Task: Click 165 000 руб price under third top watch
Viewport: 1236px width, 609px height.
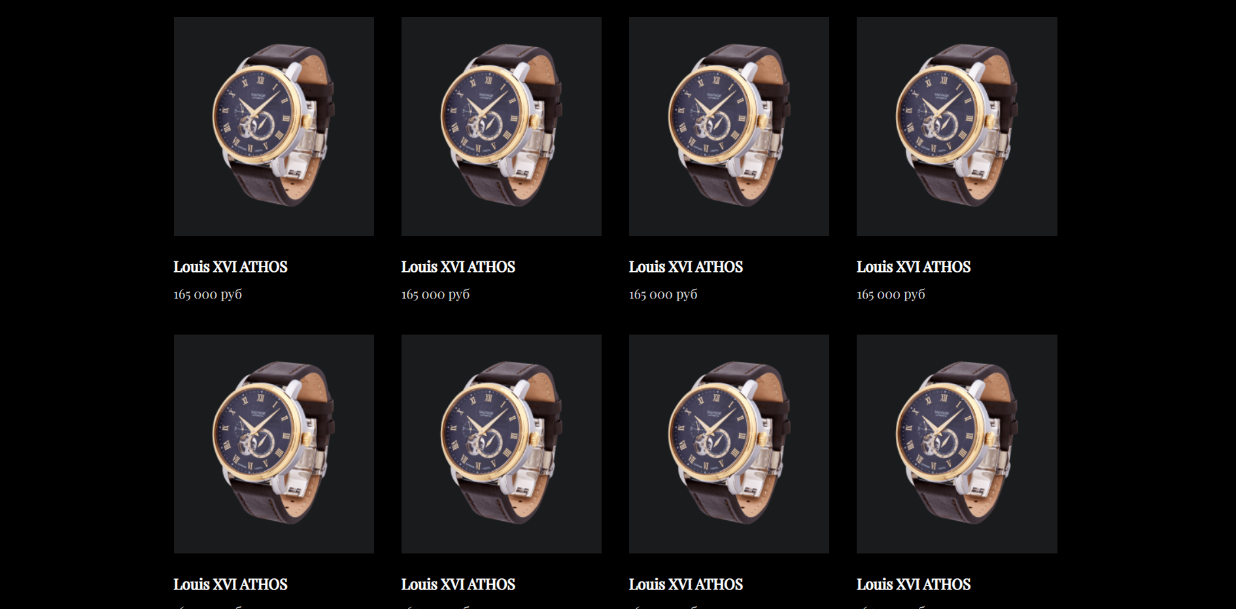Action: 662,295
